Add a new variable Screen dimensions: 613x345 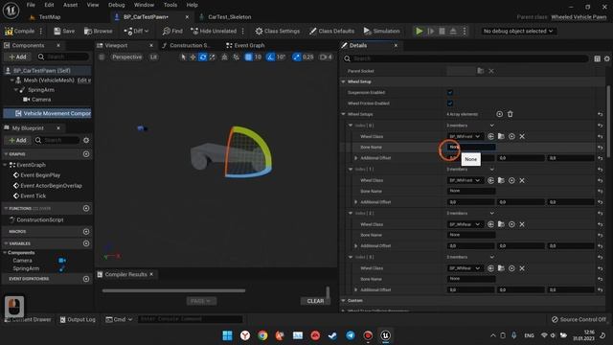[x=86, y=243]
